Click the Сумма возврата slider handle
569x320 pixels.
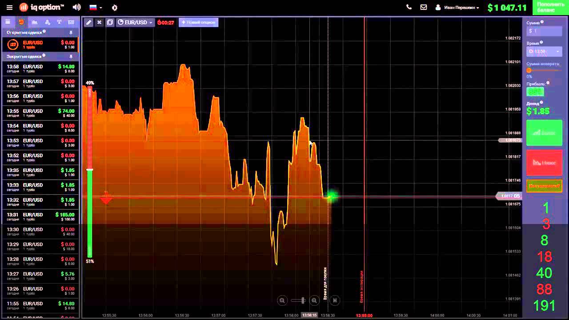pos(529,70)
